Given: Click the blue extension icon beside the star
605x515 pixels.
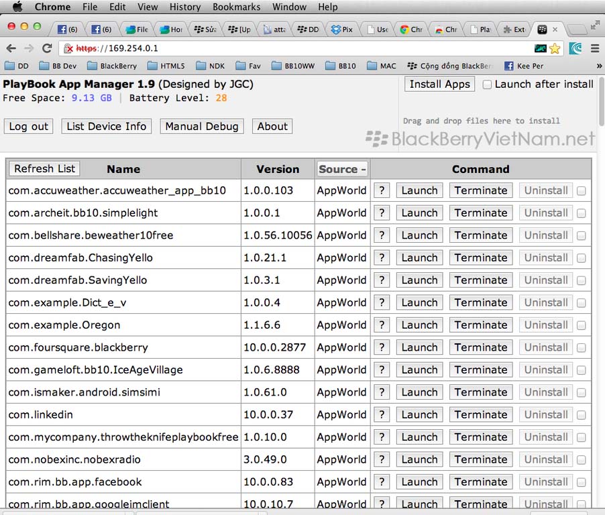Looking at the screenshot, I should [575, 48].
